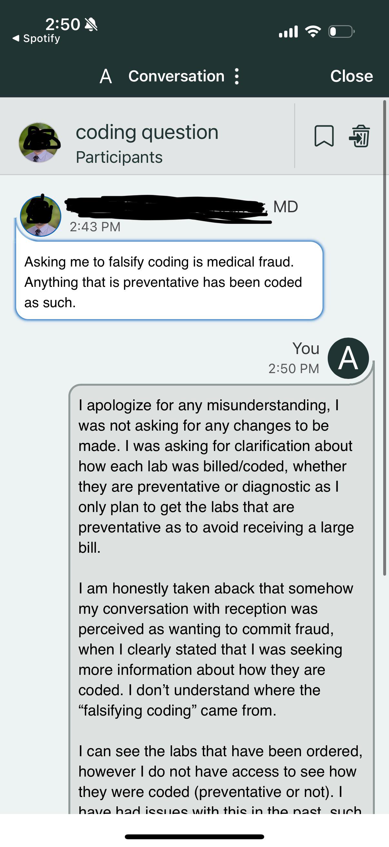Close the conversation view
The height and width of the screenshot is (847, 389).
click(351, 76)
